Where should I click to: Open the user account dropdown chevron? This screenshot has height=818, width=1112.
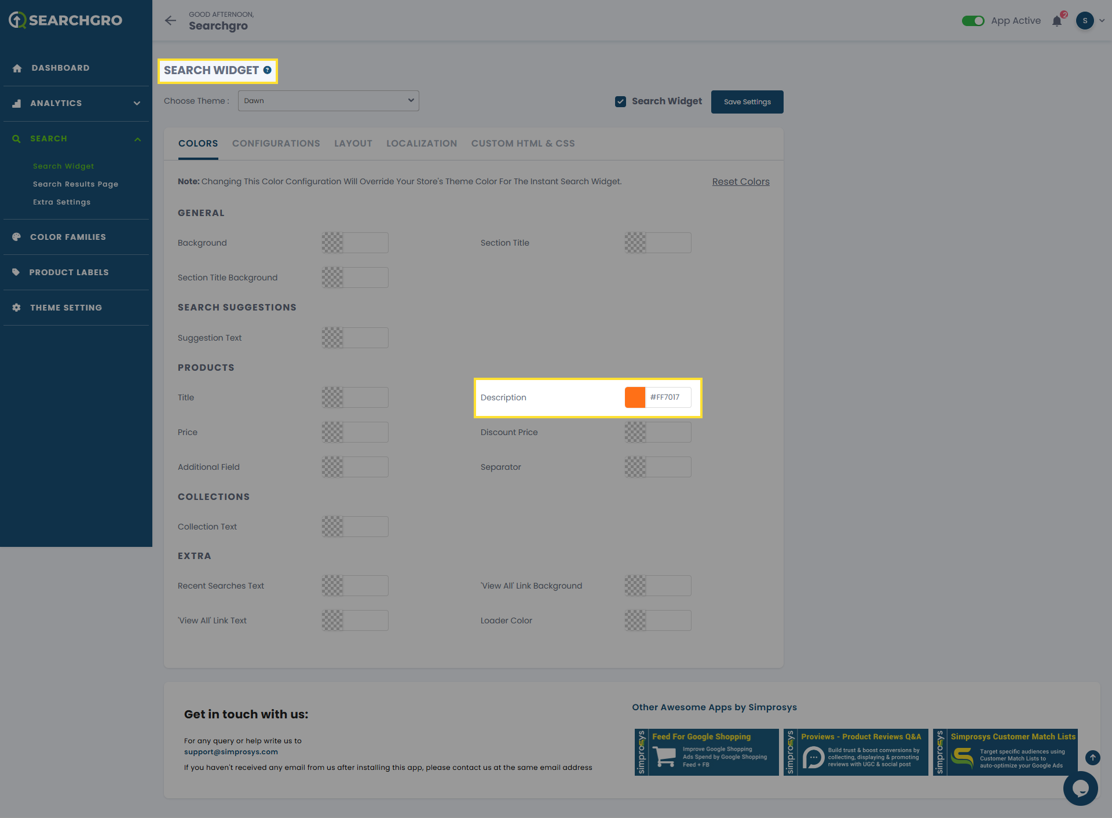click(1102, 21)
